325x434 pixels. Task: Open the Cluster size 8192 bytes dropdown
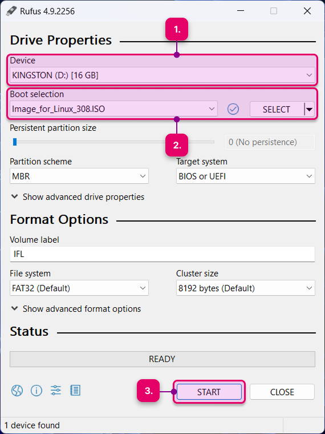245,288
